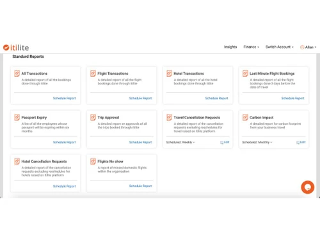Open the orange chat support bubble
The image size is (320, 240).
point(307,188)
